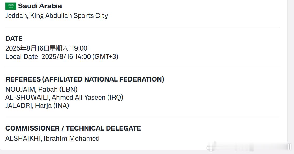Screen dimensions: 294x154
Task: Click the Local Date 14:00 (GMT+3) line
Action: (x=62, y=56)
